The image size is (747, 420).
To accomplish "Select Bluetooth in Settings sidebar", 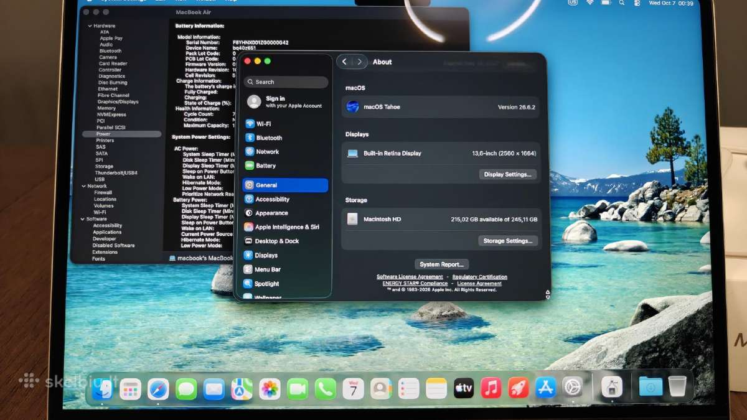I will (x=285, y=138).
